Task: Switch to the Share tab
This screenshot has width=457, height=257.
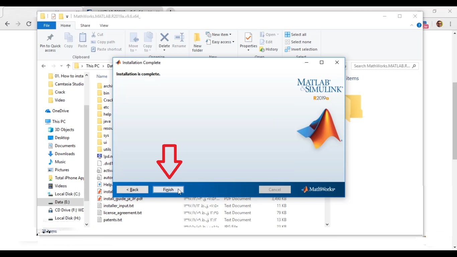Action: click(85, 25)
